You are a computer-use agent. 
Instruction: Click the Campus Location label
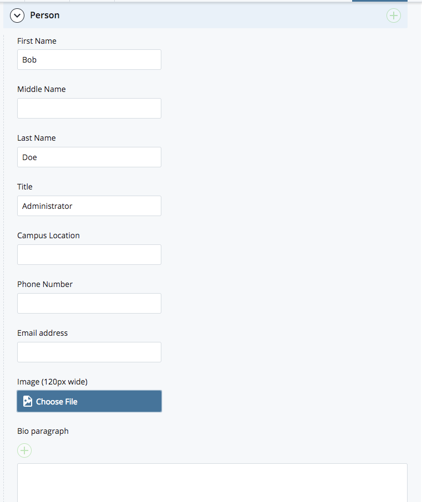click(48, 235)
